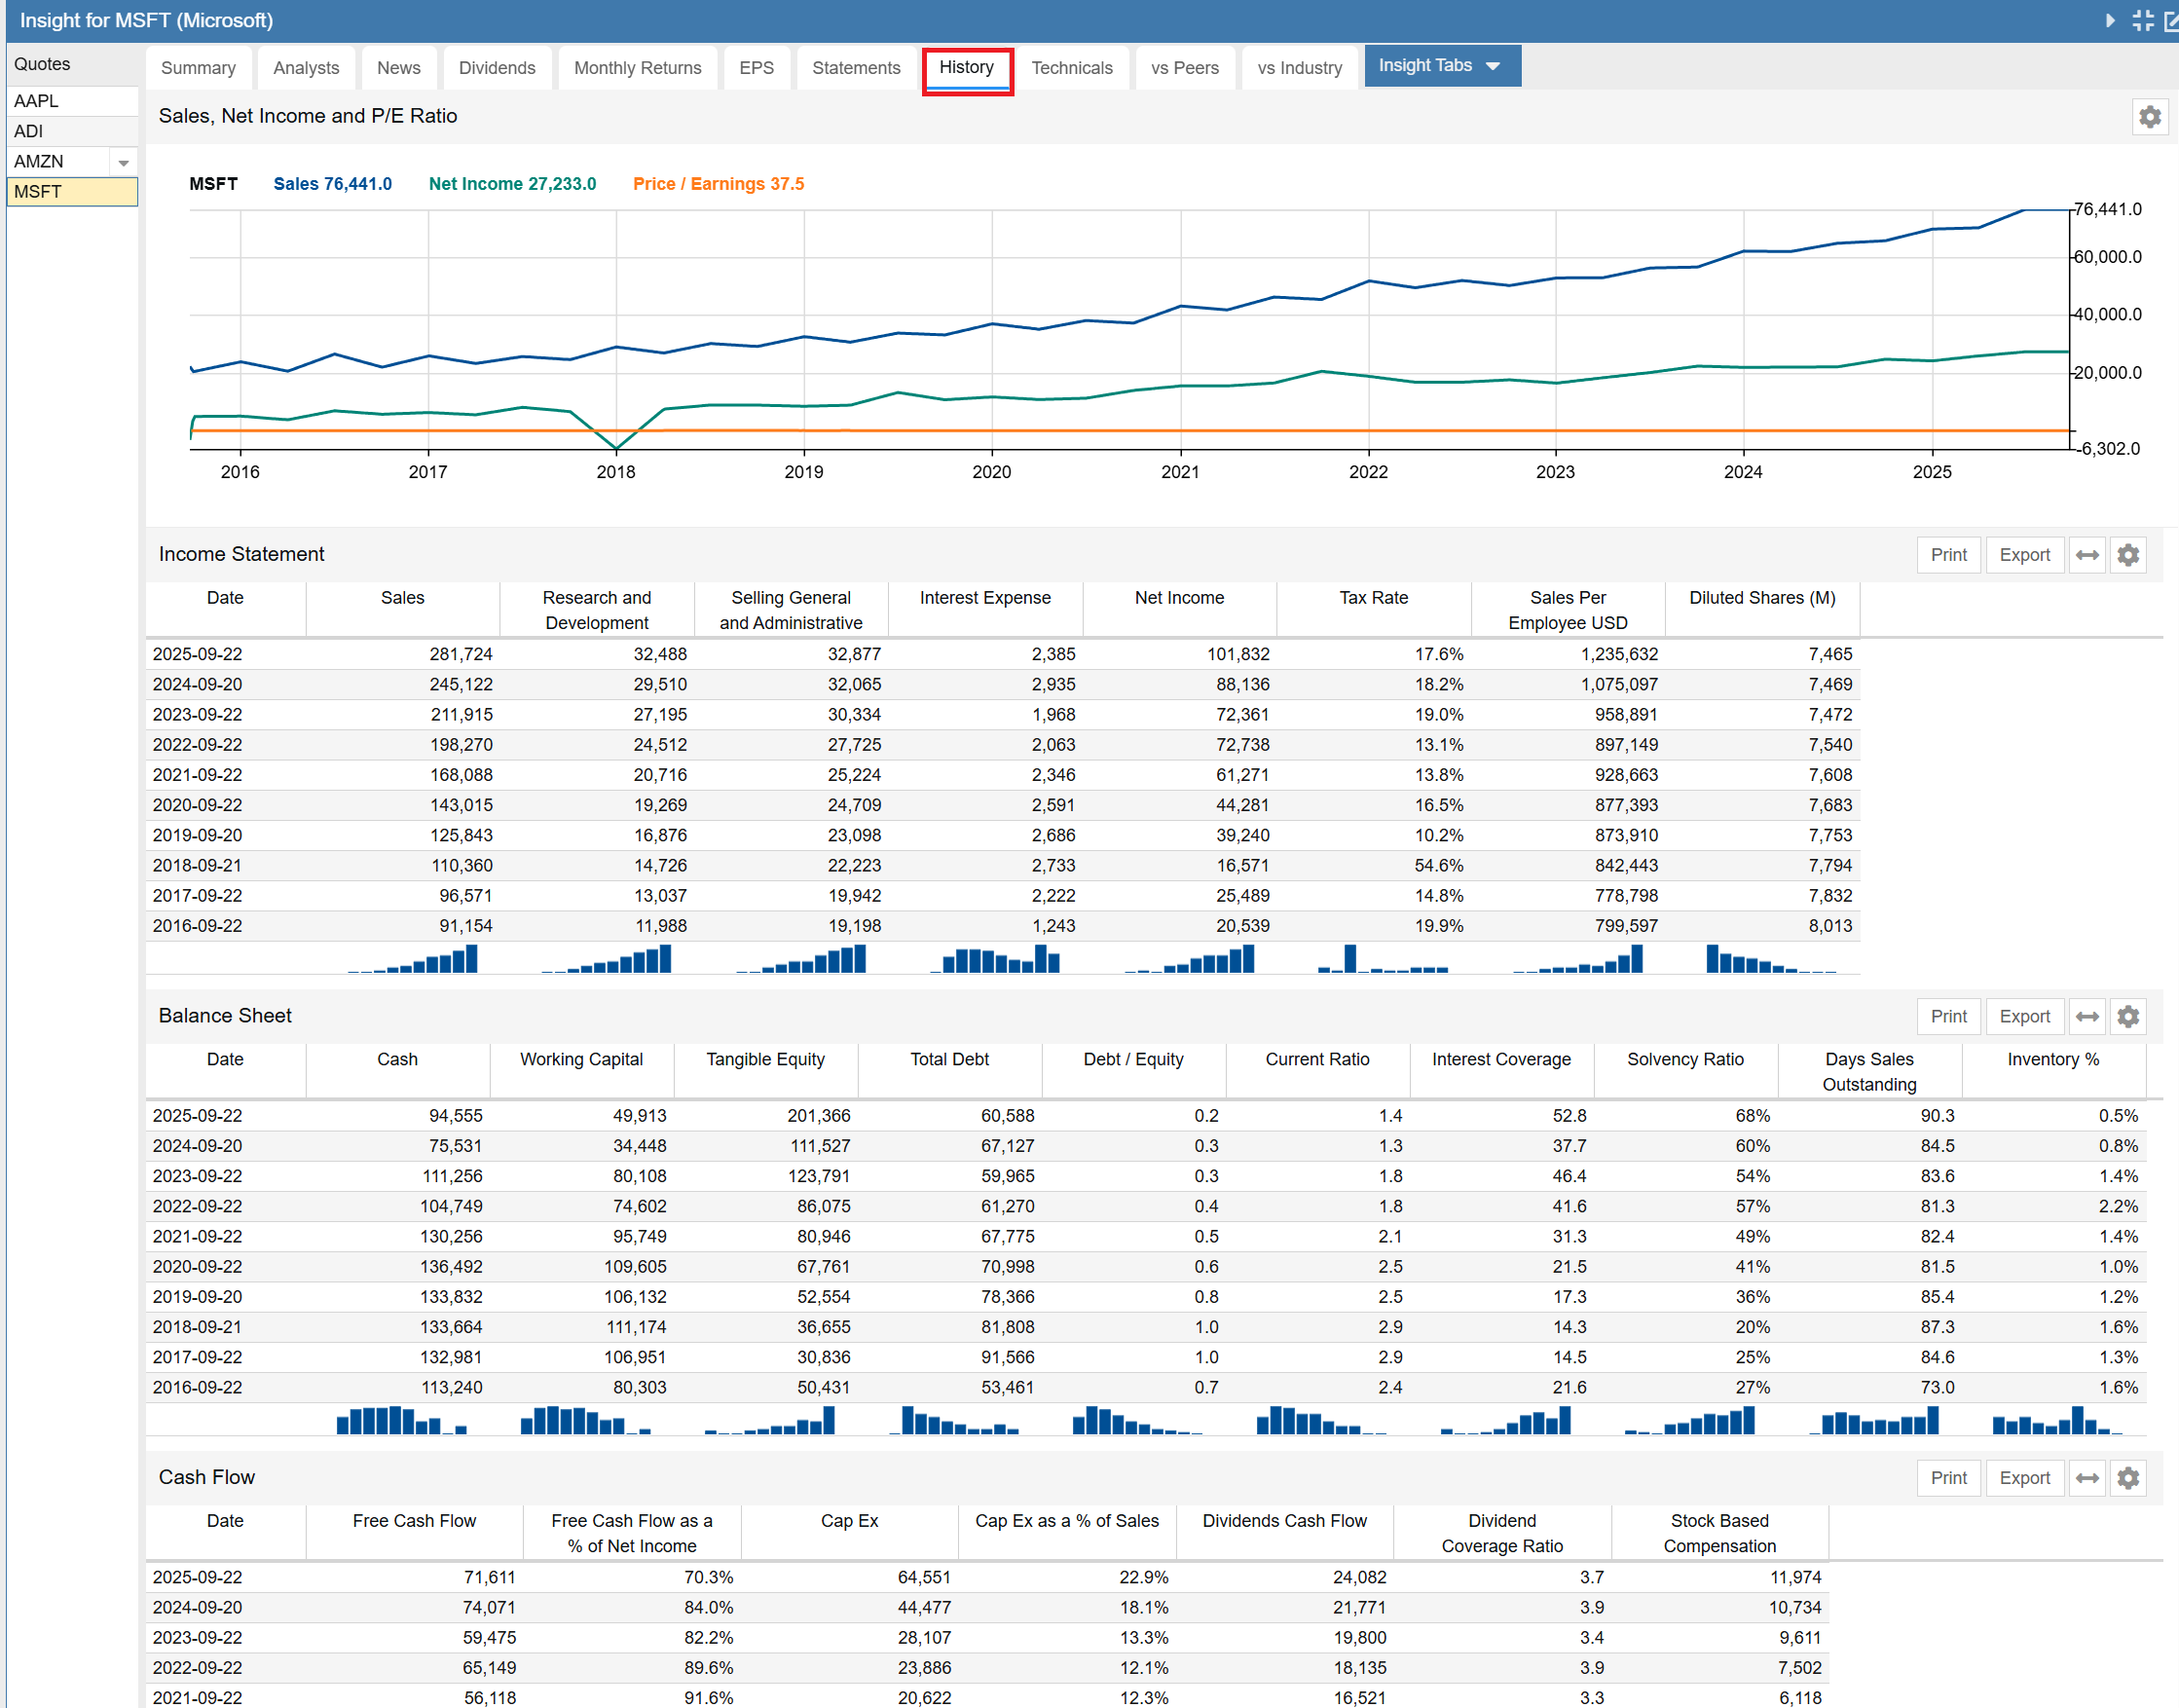Click Cash Flow settings gear icon
The height and width of the screenshot is (1708, 2179).
2127,1478
